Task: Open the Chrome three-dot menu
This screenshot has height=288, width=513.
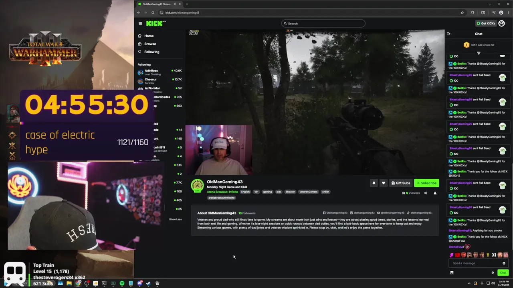Action: pos(508,12)
